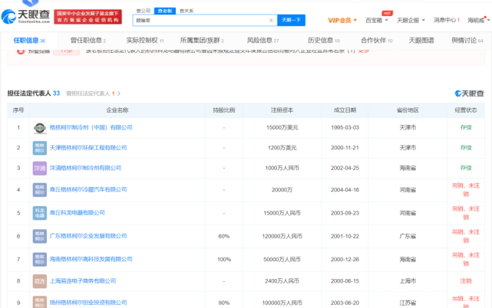The image size is (492, 308).
Task: Expand the 百宝箱 menu
Action: [377, 20]
